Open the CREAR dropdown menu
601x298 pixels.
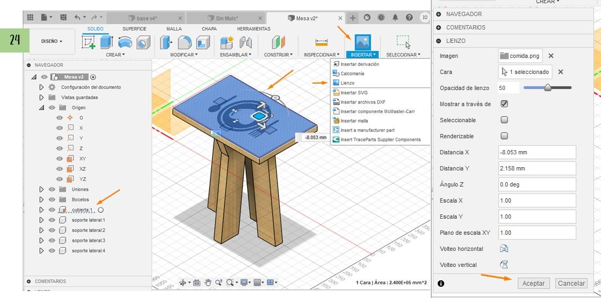[x=115, y=55]
